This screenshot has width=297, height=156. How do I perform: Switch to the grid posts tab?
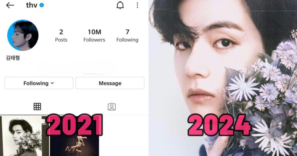pyautogui.click(x=37, y=106)
